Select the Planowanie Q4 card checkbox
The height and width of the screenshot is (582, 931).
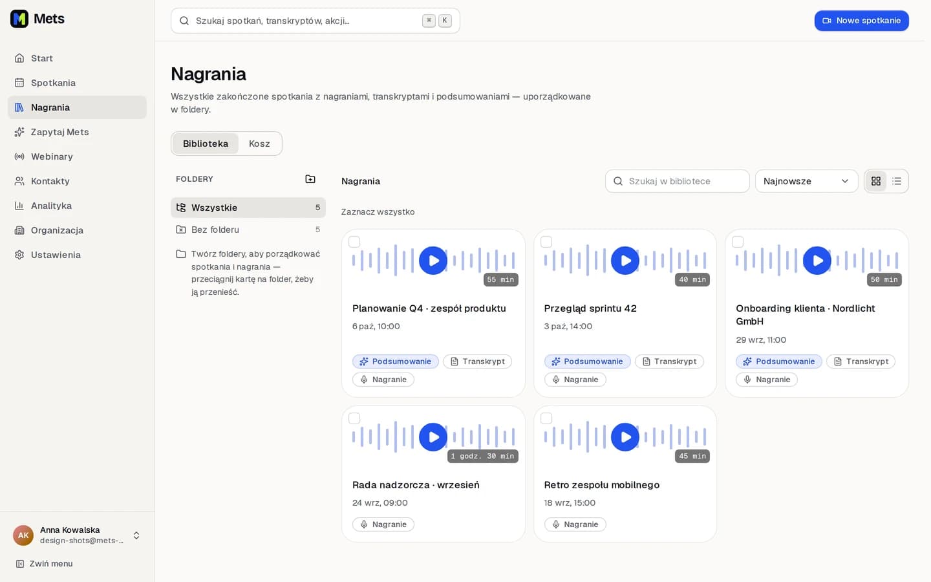click(x=354, y=242)
